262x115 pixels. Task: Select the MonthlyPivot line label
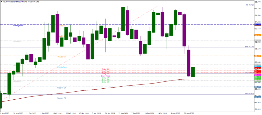coord(18,26)
